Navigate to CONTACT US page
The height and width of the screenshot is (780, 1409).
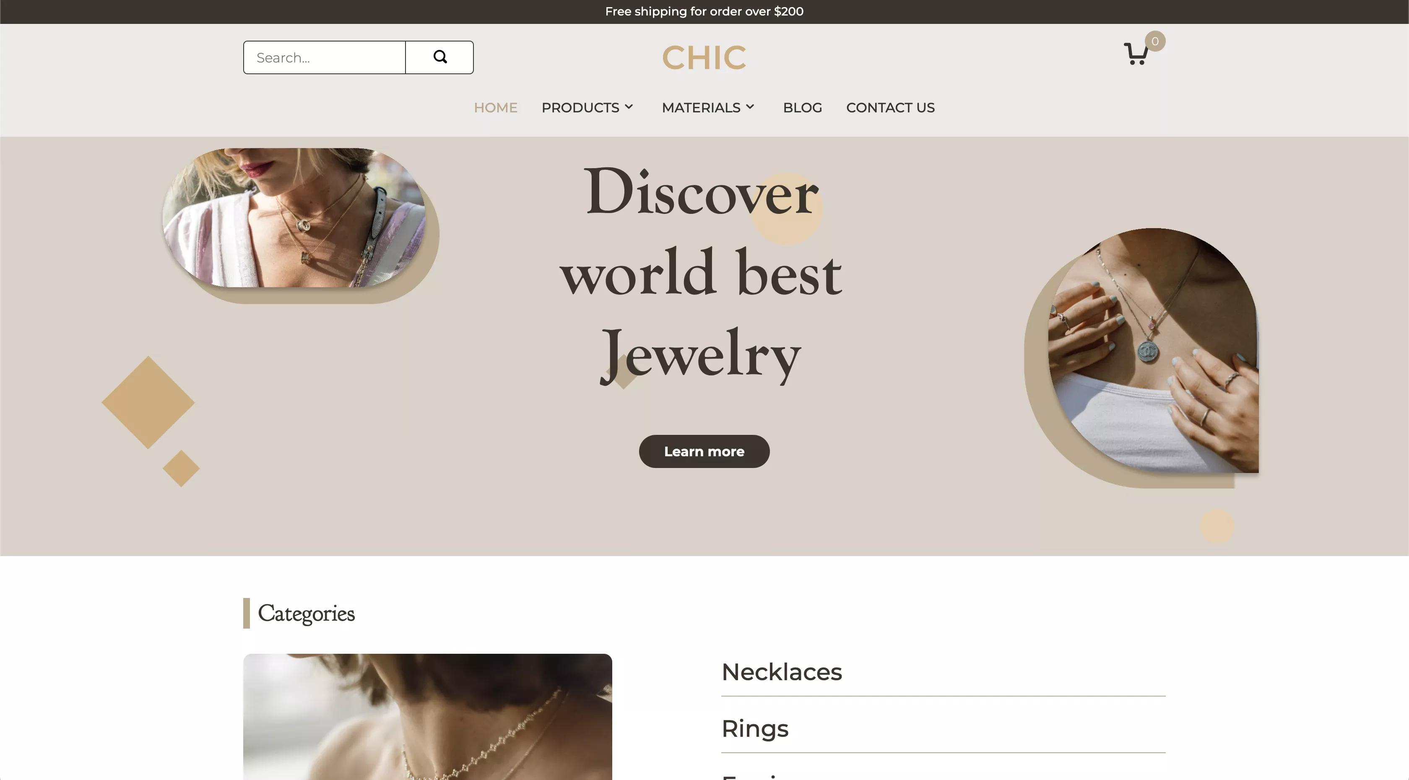(x=890, y=108)
